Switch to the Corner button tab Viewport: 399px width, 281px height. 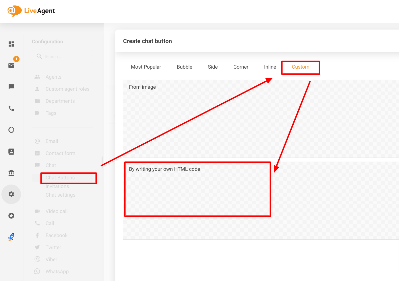click(241, 67)
